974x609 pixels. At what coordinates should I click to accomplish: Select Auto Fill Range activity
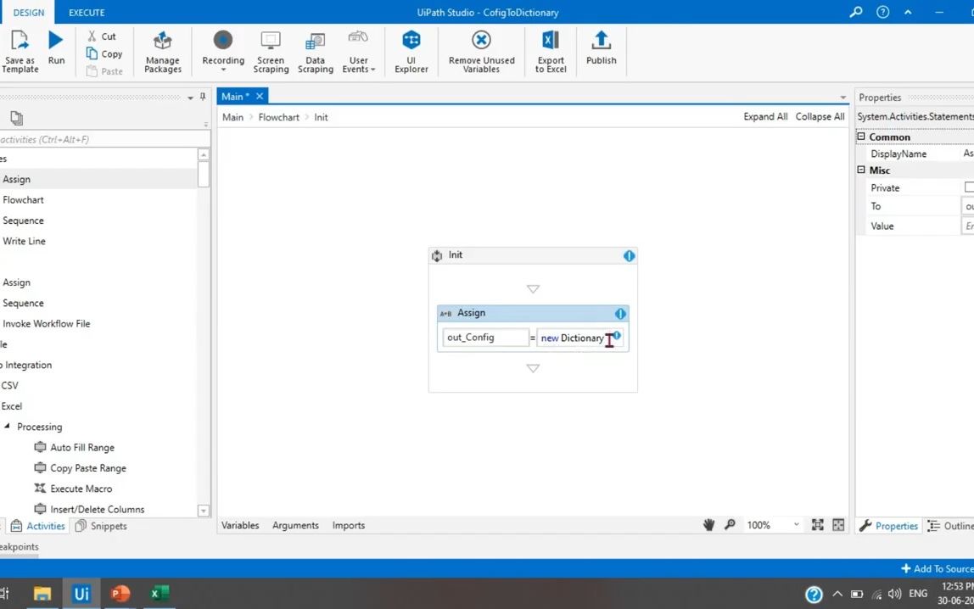pyautogui.click(x=82, y=448)
